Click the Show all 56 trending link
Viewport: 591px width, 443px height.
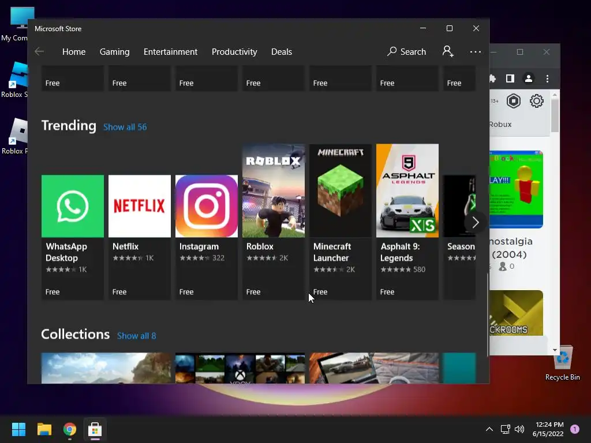(125, 127)
